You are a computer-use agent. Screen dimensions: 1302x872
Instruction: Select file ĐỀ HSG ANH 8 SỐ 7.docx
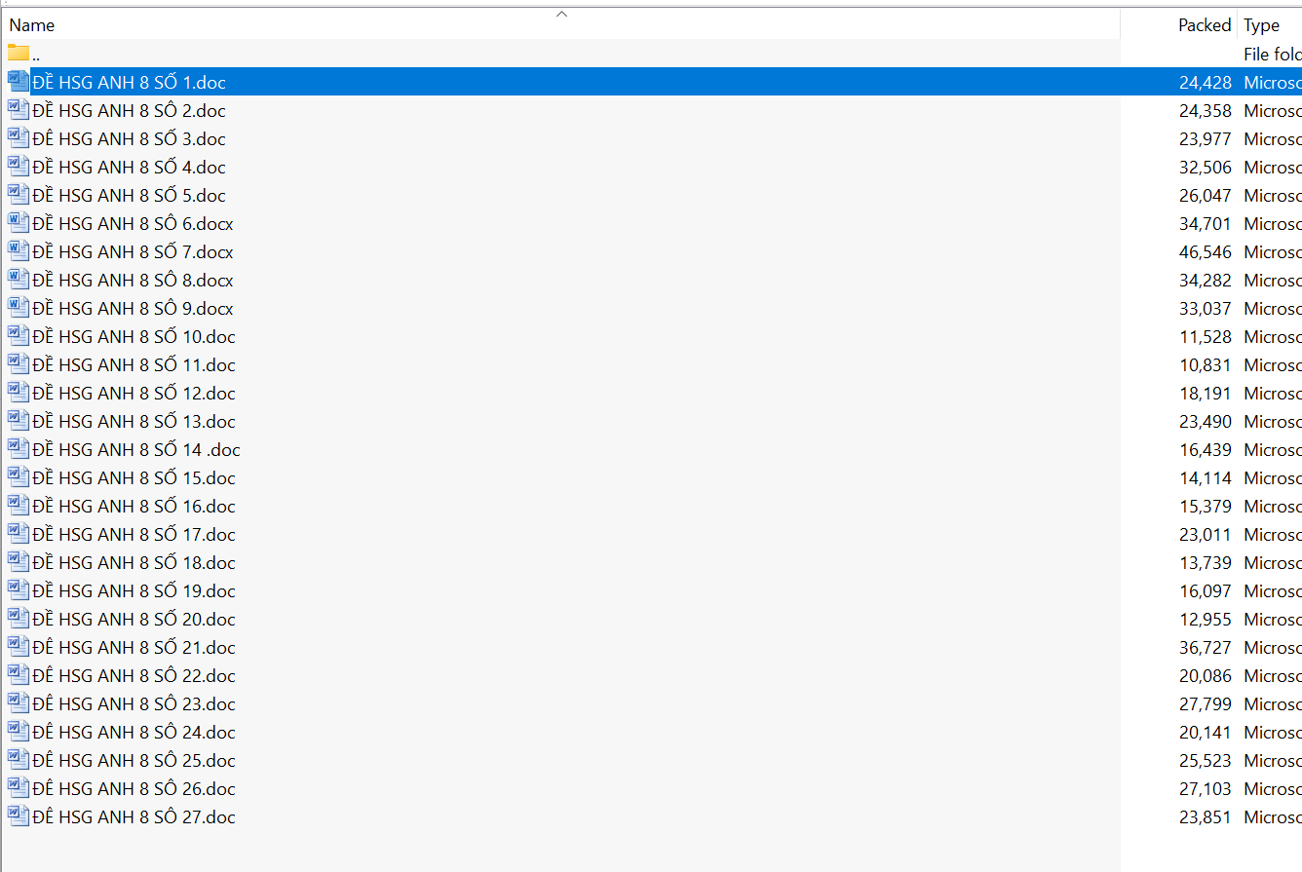tap(133, 252)
